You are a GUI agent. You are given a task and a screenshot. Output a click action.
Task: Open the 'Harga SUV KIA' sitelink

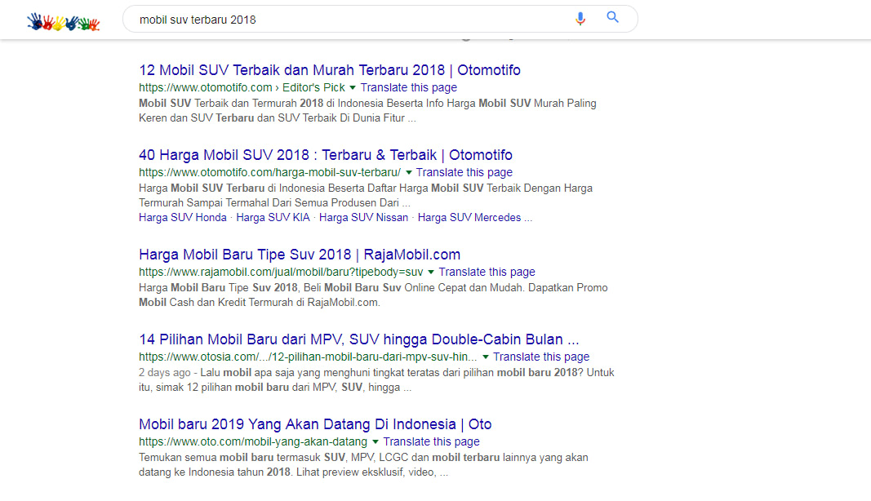[273, 218]
